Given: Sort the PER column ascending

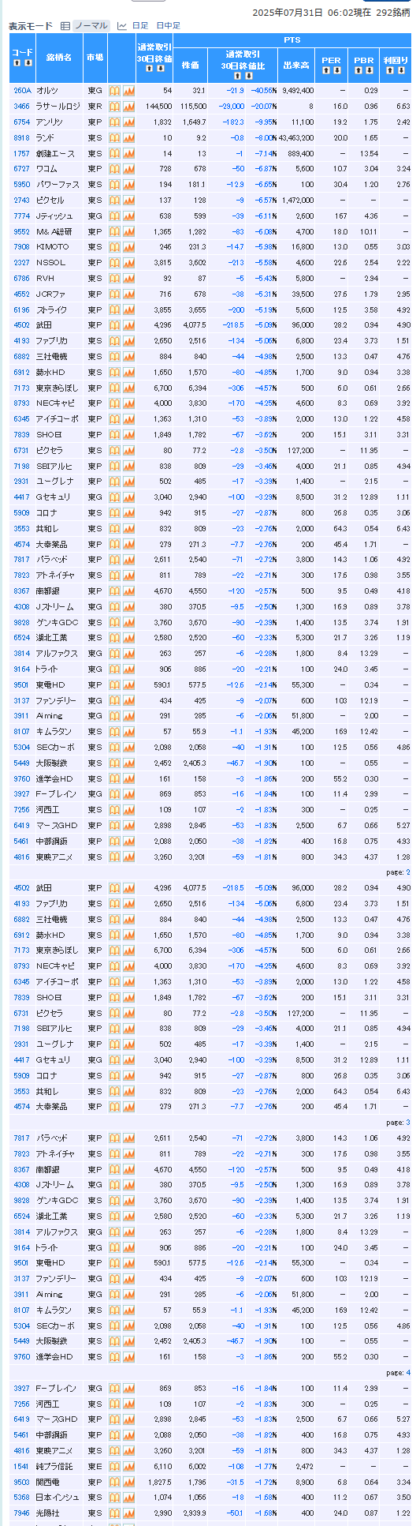Looking at the screenshot, I should pyautogui.click(x=327, y=70).
